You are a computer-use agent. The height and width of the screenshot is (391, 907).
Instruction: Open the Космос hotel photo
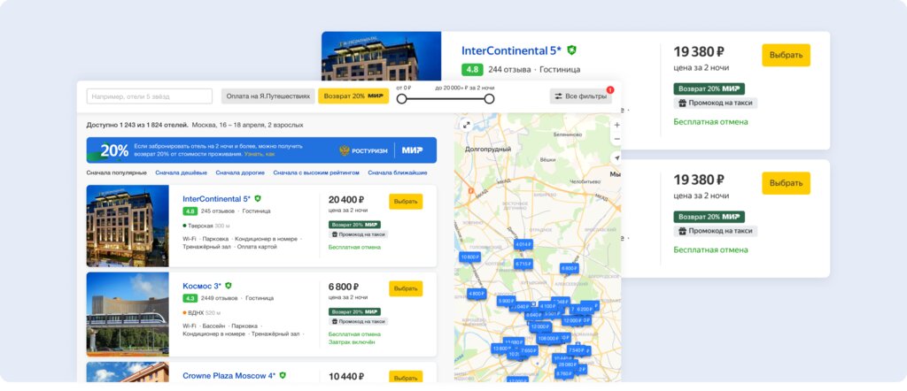128,314
